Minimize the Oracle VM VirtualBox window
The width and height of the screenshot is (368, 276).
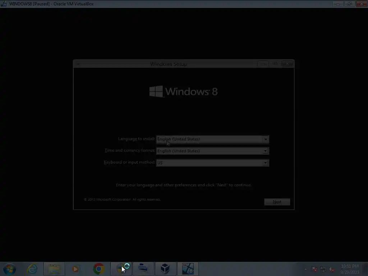[x=338, y=4]
